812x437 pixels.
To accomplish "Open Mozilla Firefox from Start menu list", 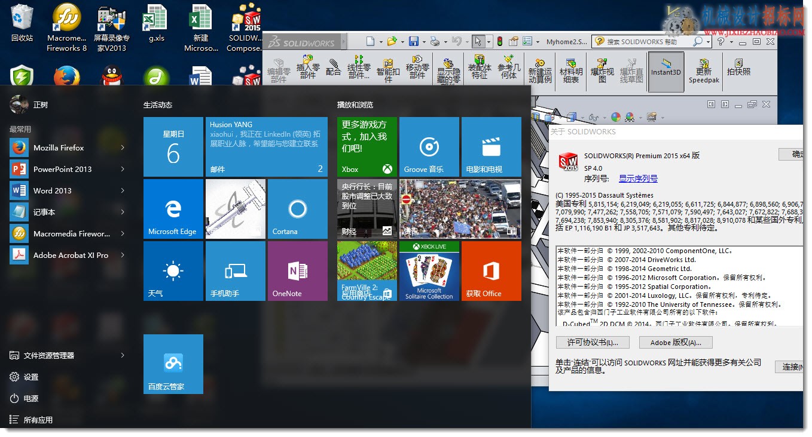I will tap(67, 147).
